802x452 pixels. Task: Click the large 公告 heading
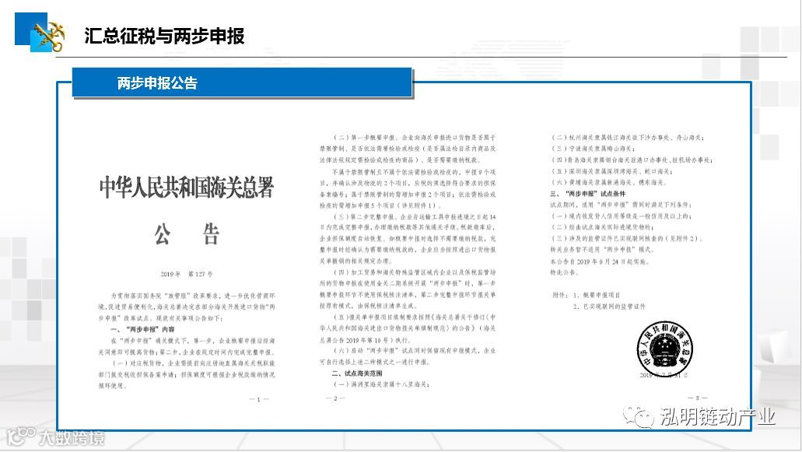tap(187, 234)
